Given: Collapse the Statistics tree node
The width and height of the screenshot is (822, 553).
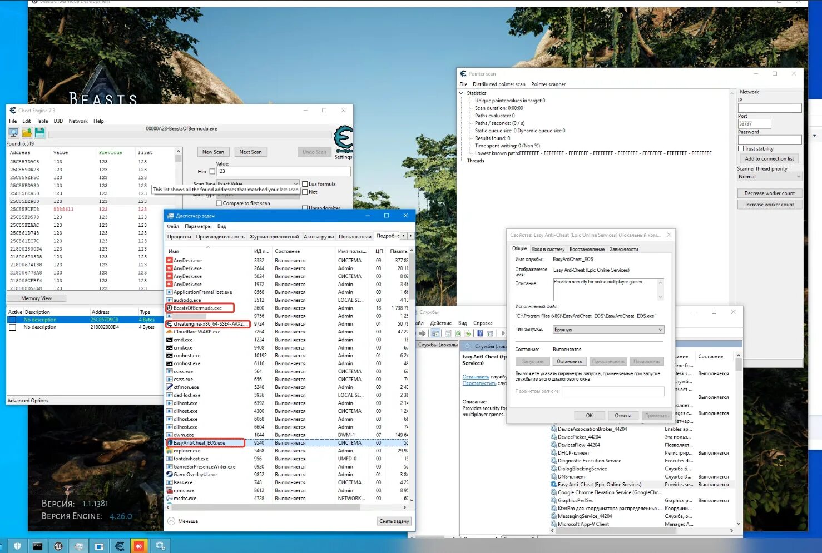Looking at the screenshot, I should point(462,93).
